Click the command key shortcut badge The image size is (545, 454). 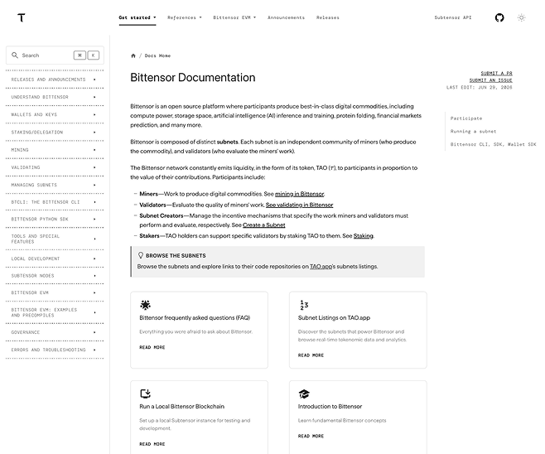tap(80, 56)
